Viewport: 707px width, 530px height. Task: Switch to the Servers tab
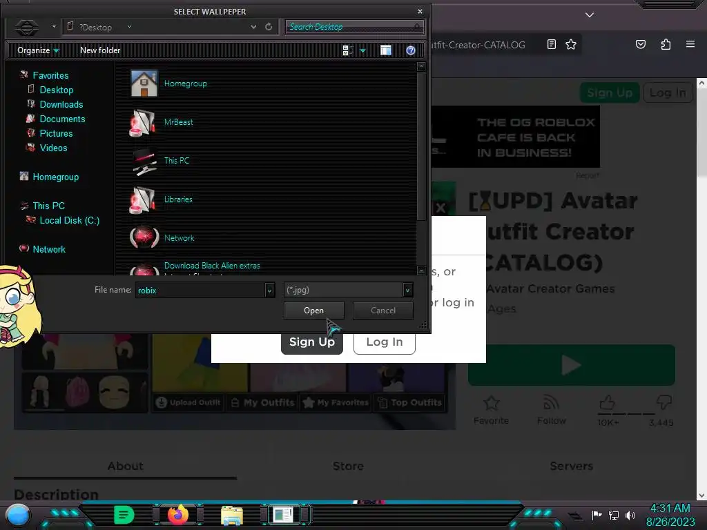(x=571, y=467)
